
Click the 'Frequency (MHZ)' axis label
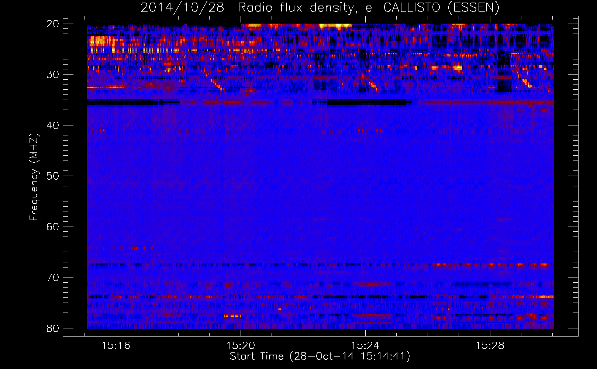click(34, 177)
